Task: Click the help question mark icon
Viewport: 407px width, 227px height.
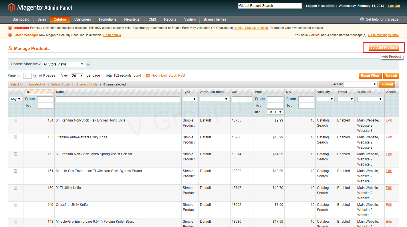Action: pos(362,19)
